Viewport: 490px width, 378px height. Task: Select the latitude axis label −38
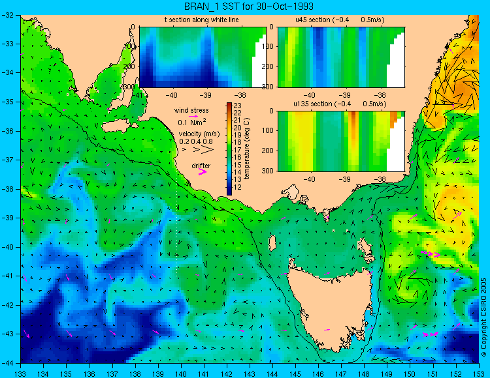coord(7,189)
